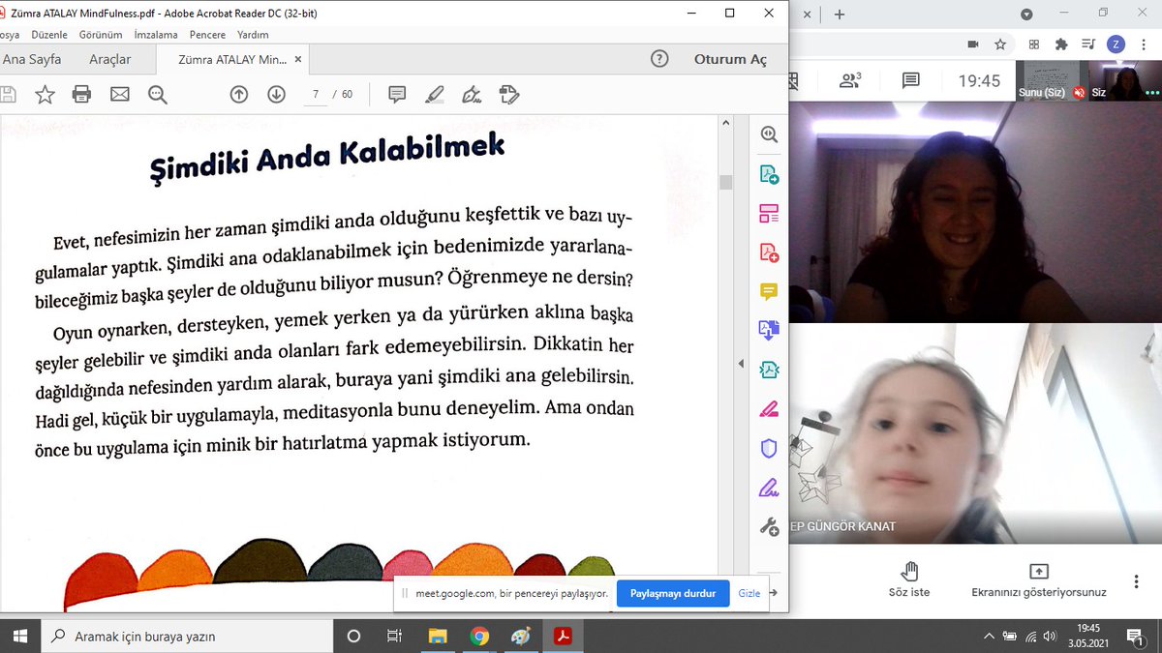Open the Create PDF tool

point(769,252)
